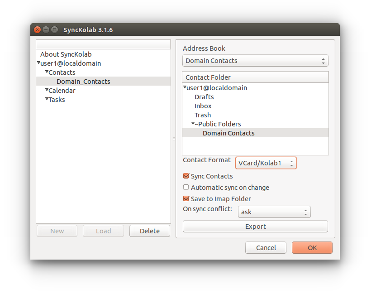381x299 pixels.
Task: Collapse the user1@localdomain account tree
Action: [x=39, y=63]
